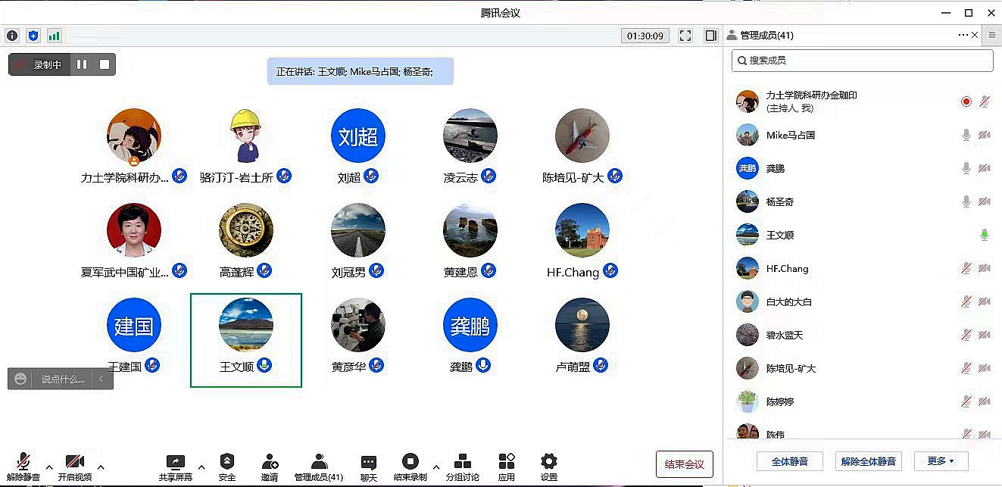Image resolution: width=1002 pixels, height=487 pixels.
Task: Expand the audio options arrow beside 解除静音
Action: (x=49, y=467)
